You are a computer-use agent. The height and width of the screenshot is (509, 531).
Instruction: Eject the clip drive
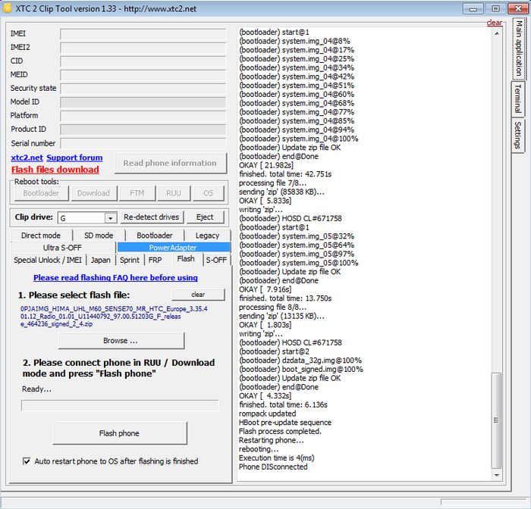point(205,217)
